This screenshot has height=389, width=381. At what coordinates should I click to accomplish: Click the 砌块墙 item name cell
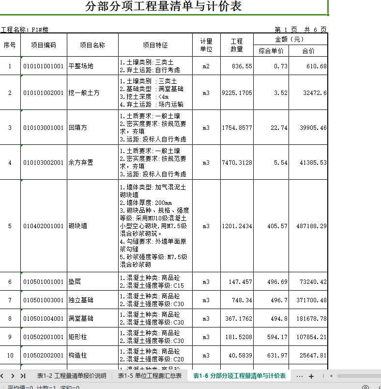point(93,226)
